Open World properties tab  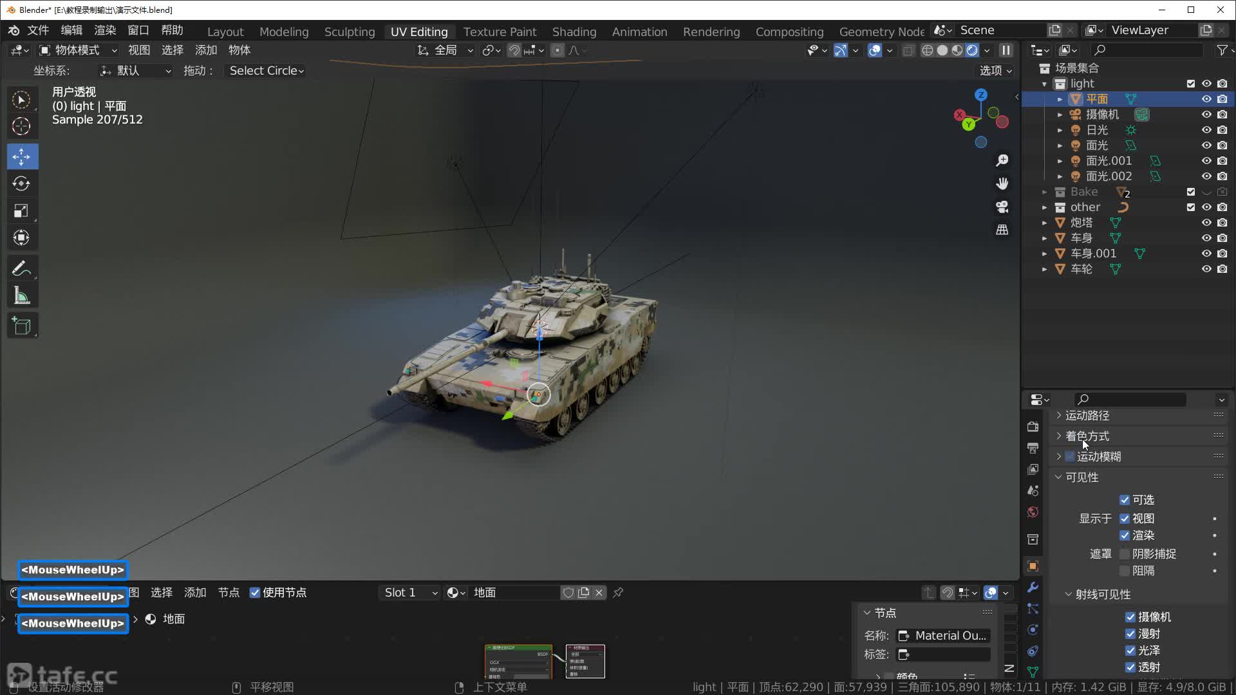[x=1033, y=512]
